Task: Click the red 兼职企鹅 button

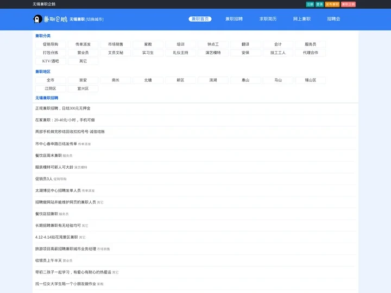Action: [348, 4]
